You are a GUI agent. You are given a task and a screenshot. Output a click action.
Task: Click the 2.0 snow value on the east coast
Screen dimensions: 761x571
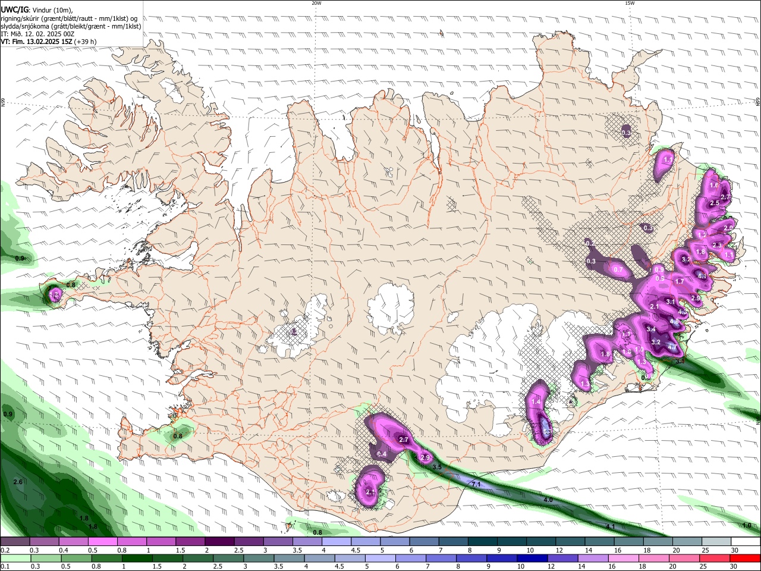click(728, 228)
